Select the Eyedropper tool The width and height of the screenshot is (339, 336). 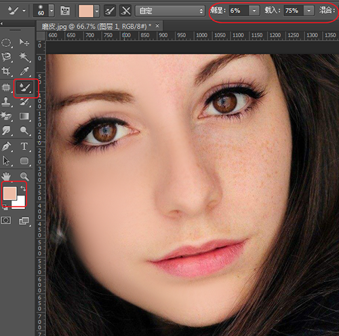point(24,71)
